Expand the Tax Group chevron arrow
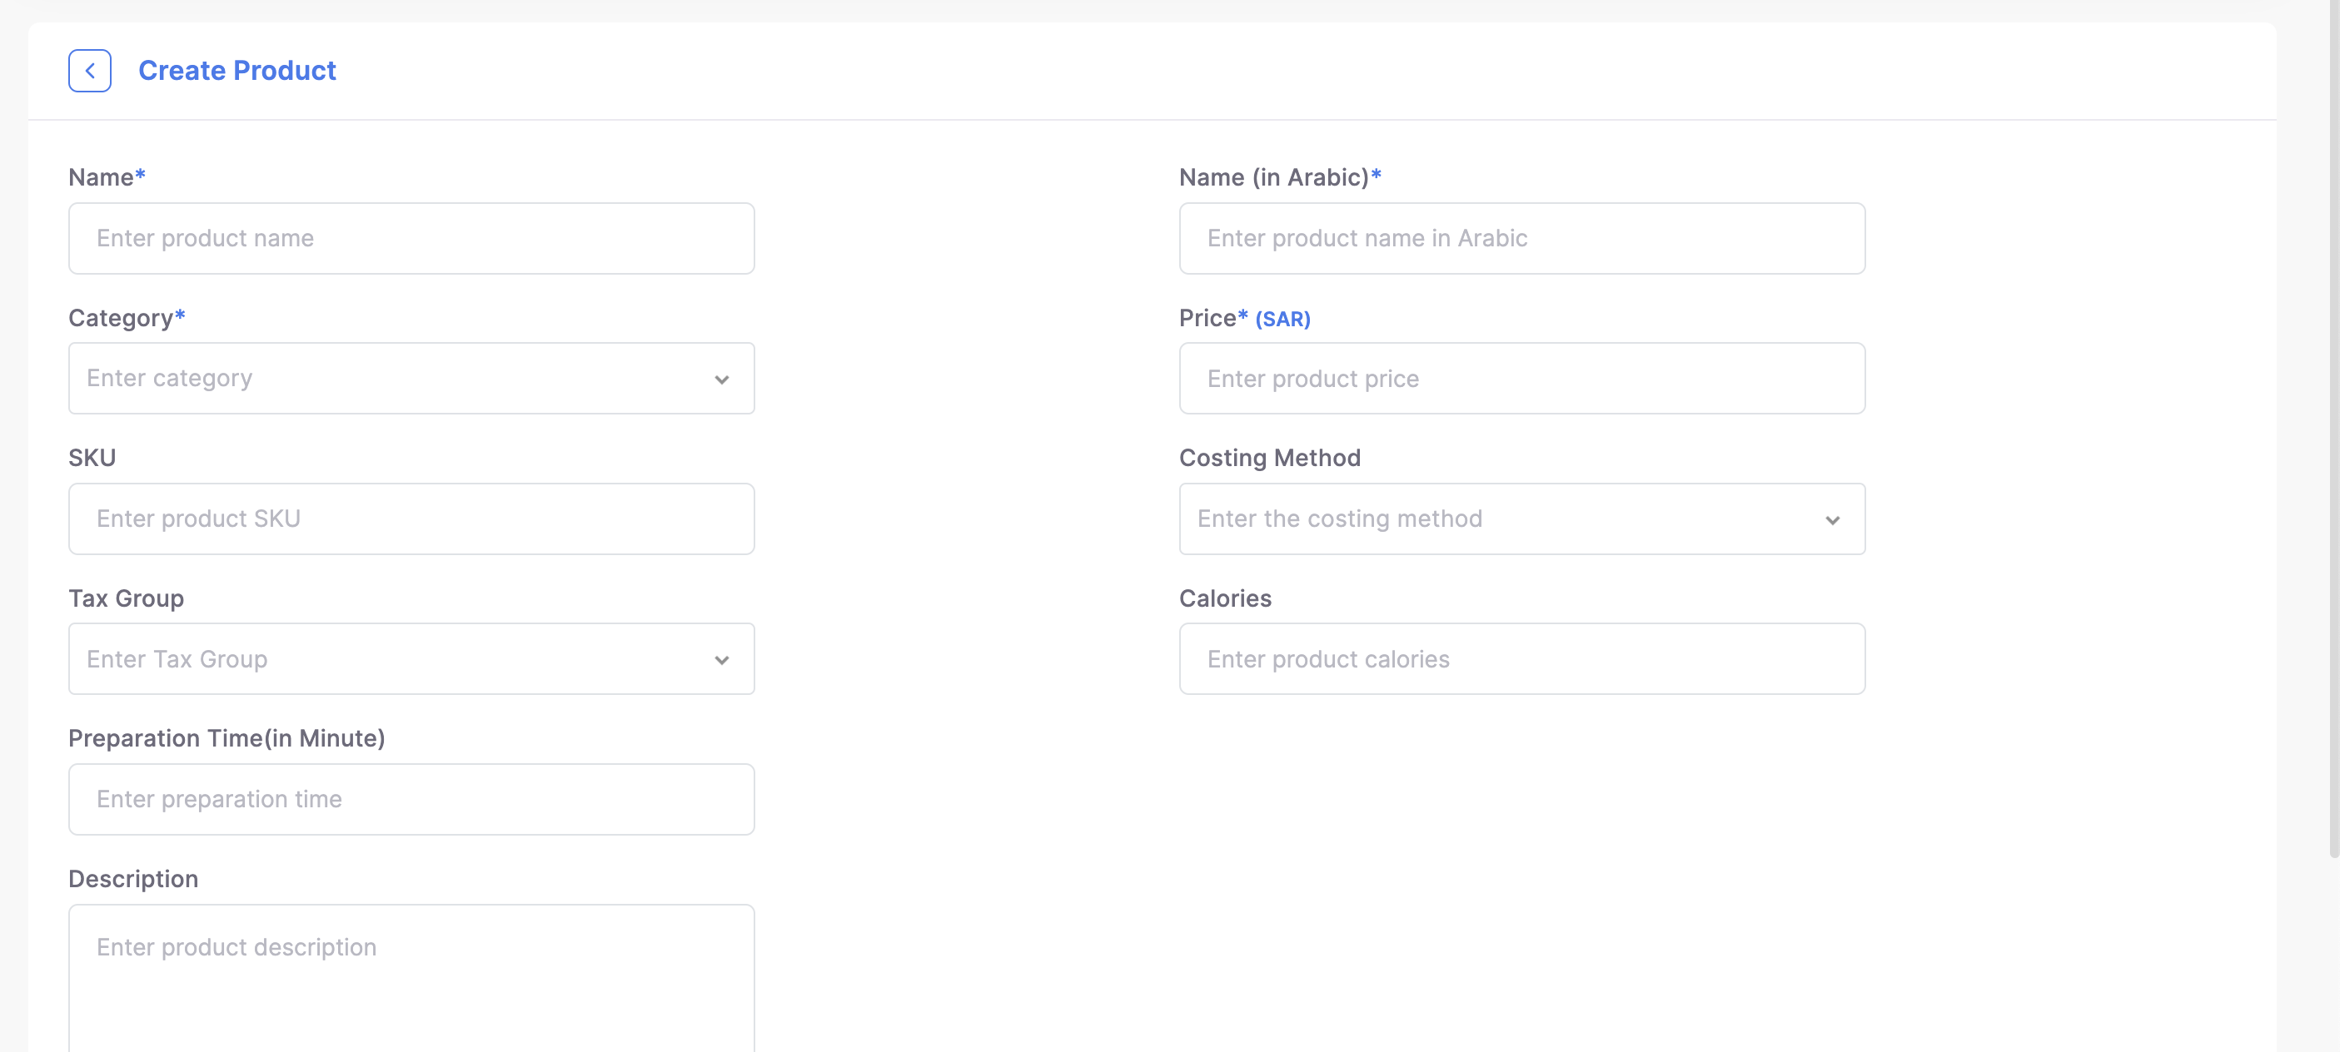Screen dimensions: 2340x1052 coord(721,660)
